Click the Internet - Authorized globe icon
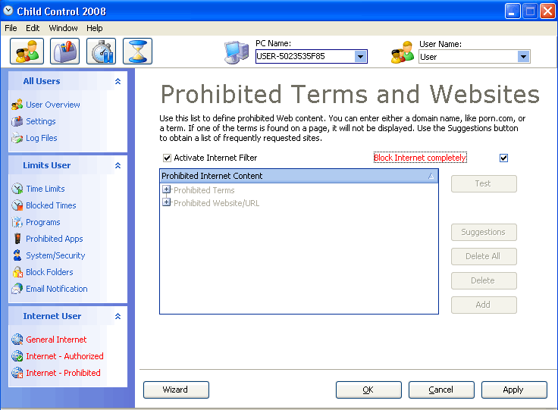The image size is (558, 410). tap(17, 356)
